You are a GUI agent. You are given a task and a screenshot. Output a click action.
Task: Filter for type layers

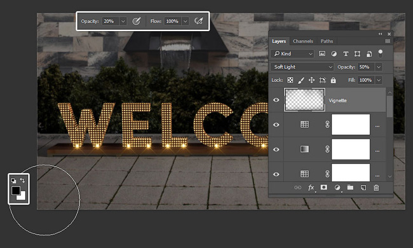[x=346, y=54]
